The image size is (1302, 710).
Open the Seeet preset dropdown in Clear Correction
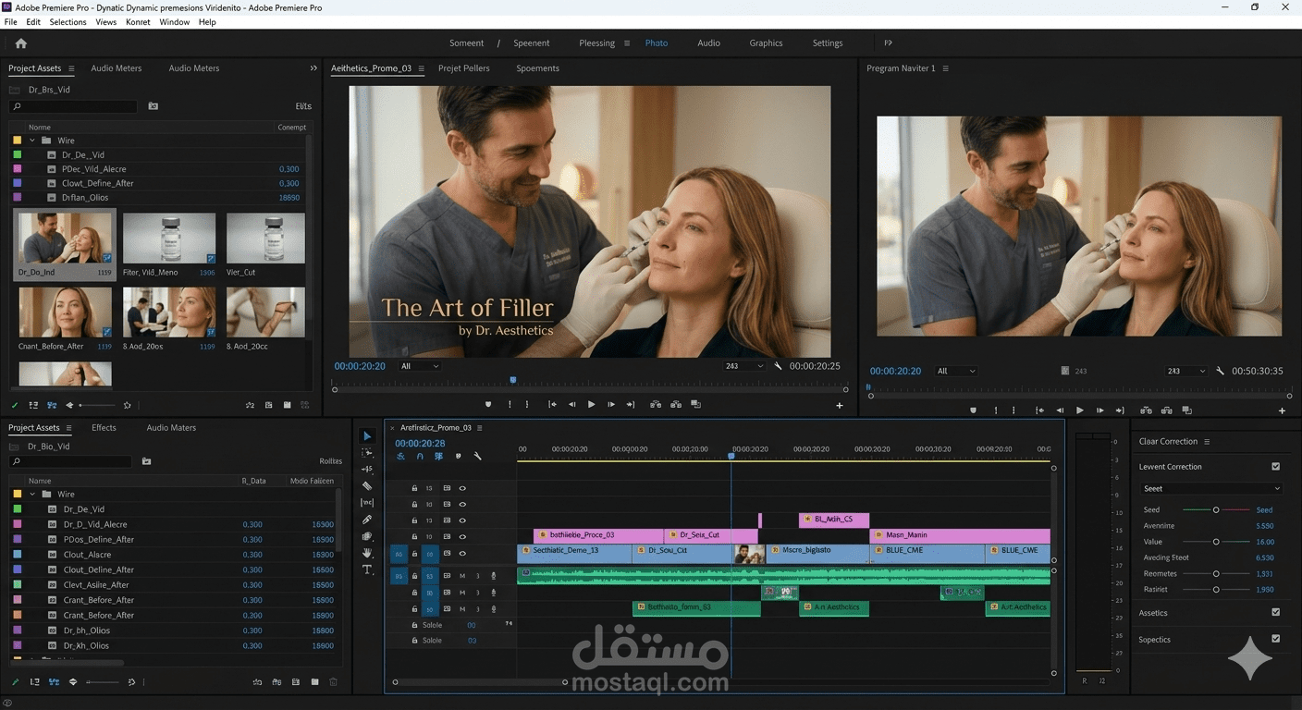pos(1210,488)
